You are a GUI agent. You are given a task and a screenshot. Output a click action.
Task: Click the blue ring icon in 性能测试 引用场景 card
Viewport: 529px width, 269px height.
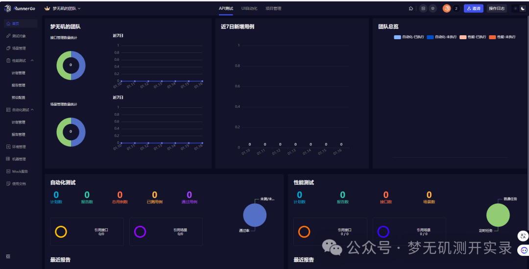tap(383, 232)
